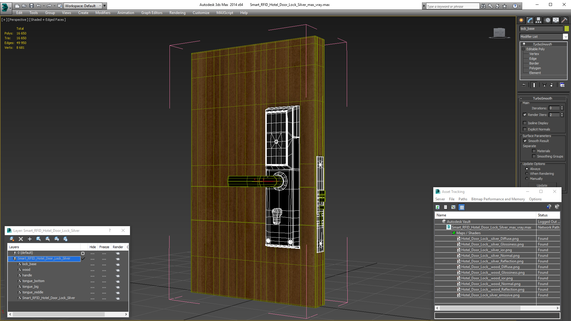Add selected objects to layer plus icon
The width and height of the screenshot is (571, 321).
pos(30,239)
